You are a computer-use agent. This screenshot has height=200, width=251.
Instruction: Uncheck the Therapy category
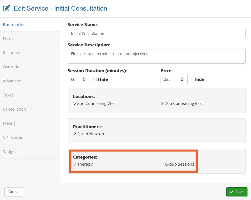coord(75,164)
